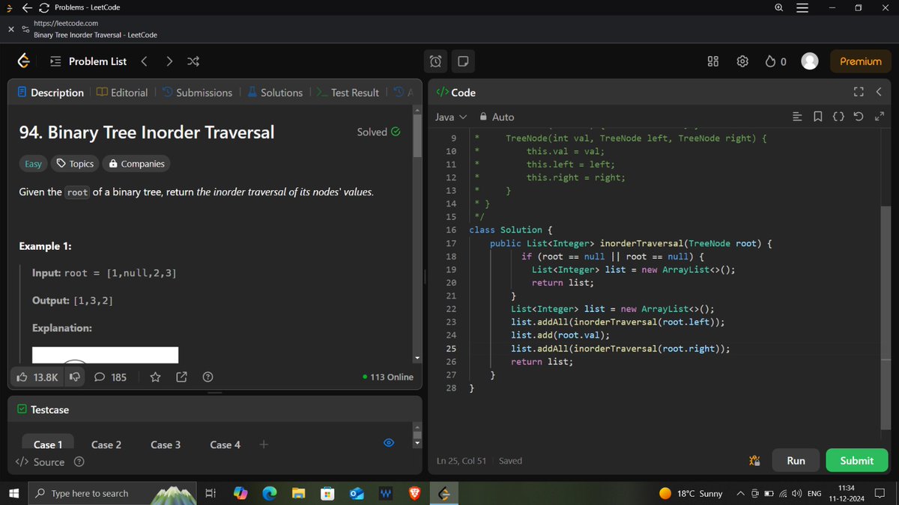
Task: Pick a random problem with shuffle icon
Action: pyautogui.click(x=193, y=61)
